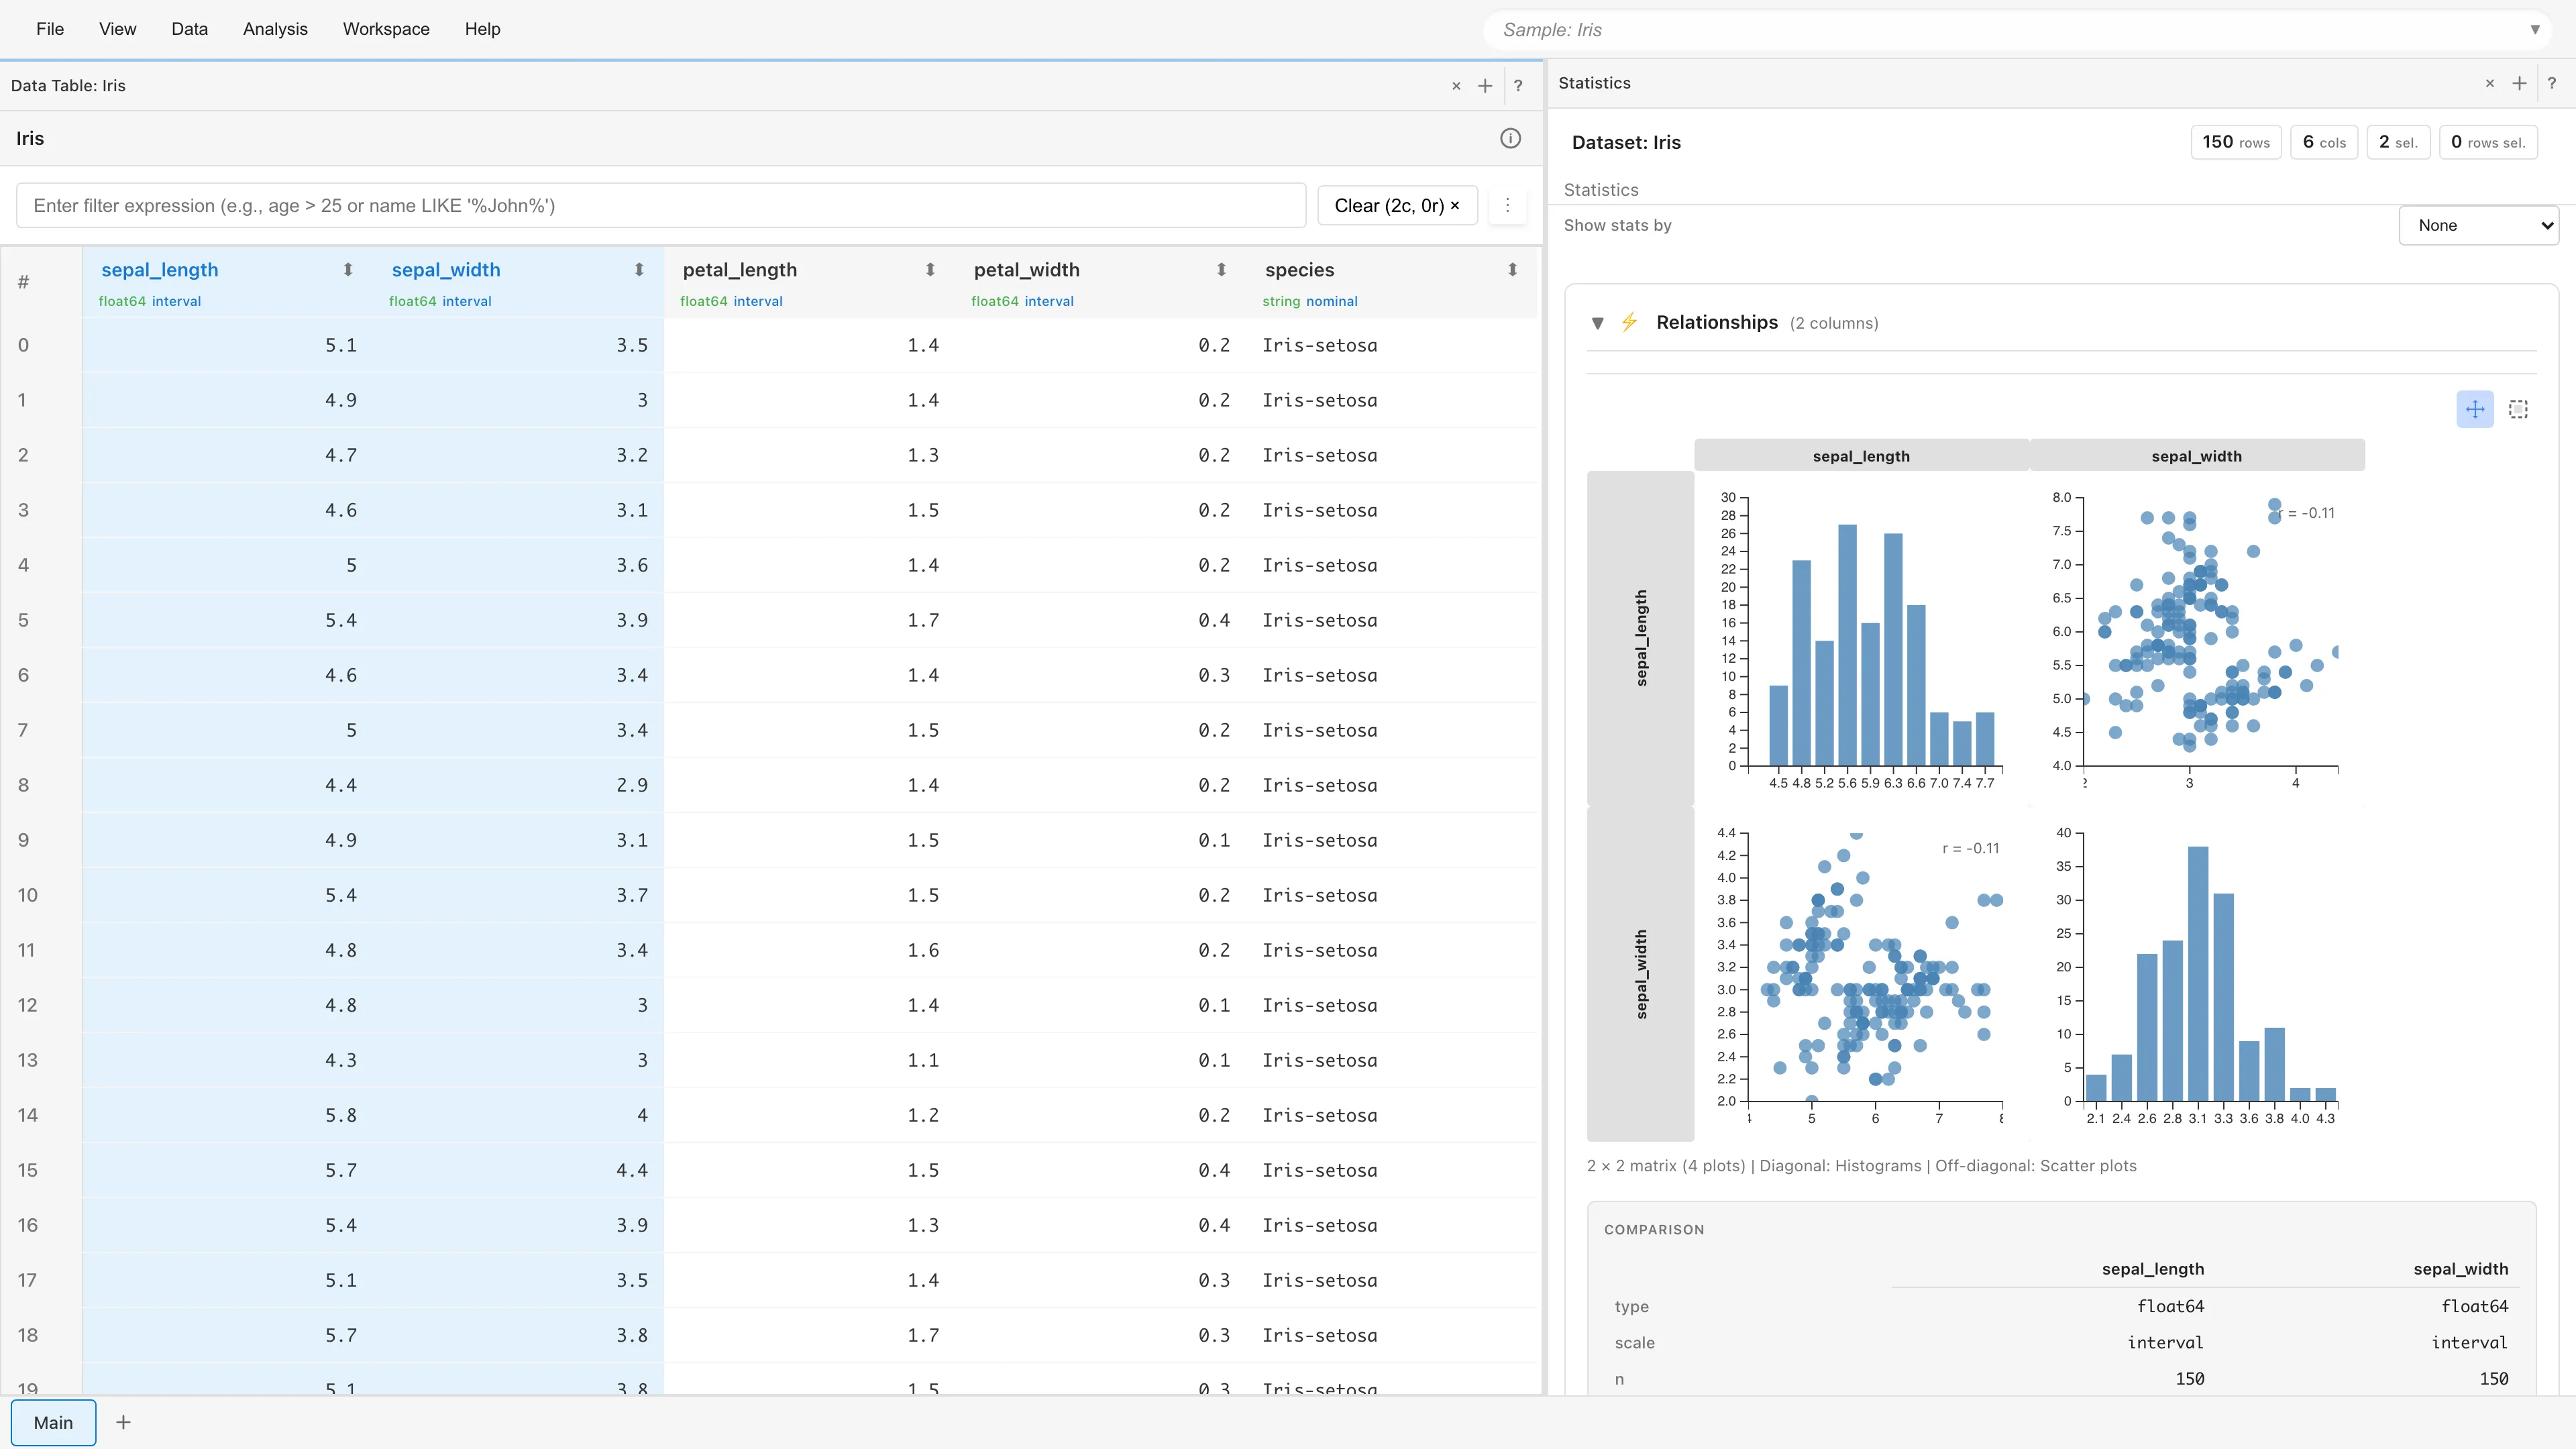The width and height of the screenshot is (2576, 1449).
Task: Select the pan/move tool in Relationships plot
Action: [x=2474, y=409]
